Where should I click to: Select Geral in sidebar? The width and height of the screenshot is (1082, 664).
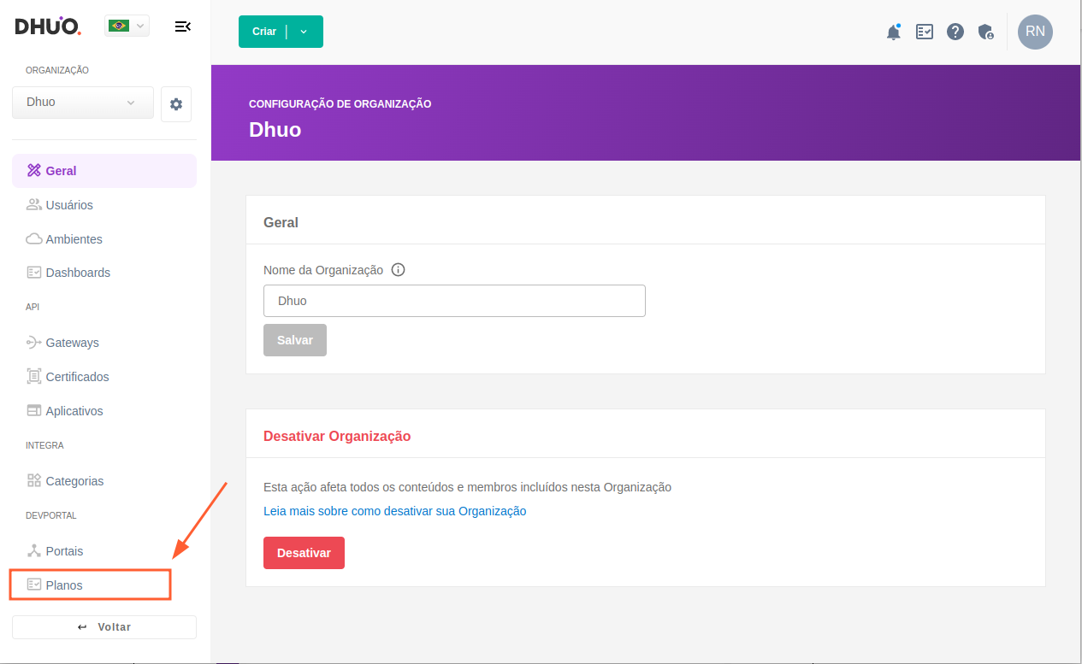point(104,171)
